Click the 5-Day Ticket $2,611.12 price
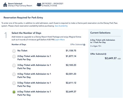 point(71,83)
